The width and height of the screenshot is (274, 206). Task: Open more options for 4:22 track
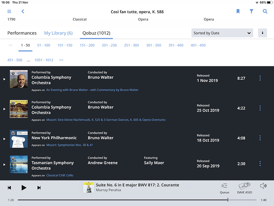pyautogui.click(x=260, y=108)
